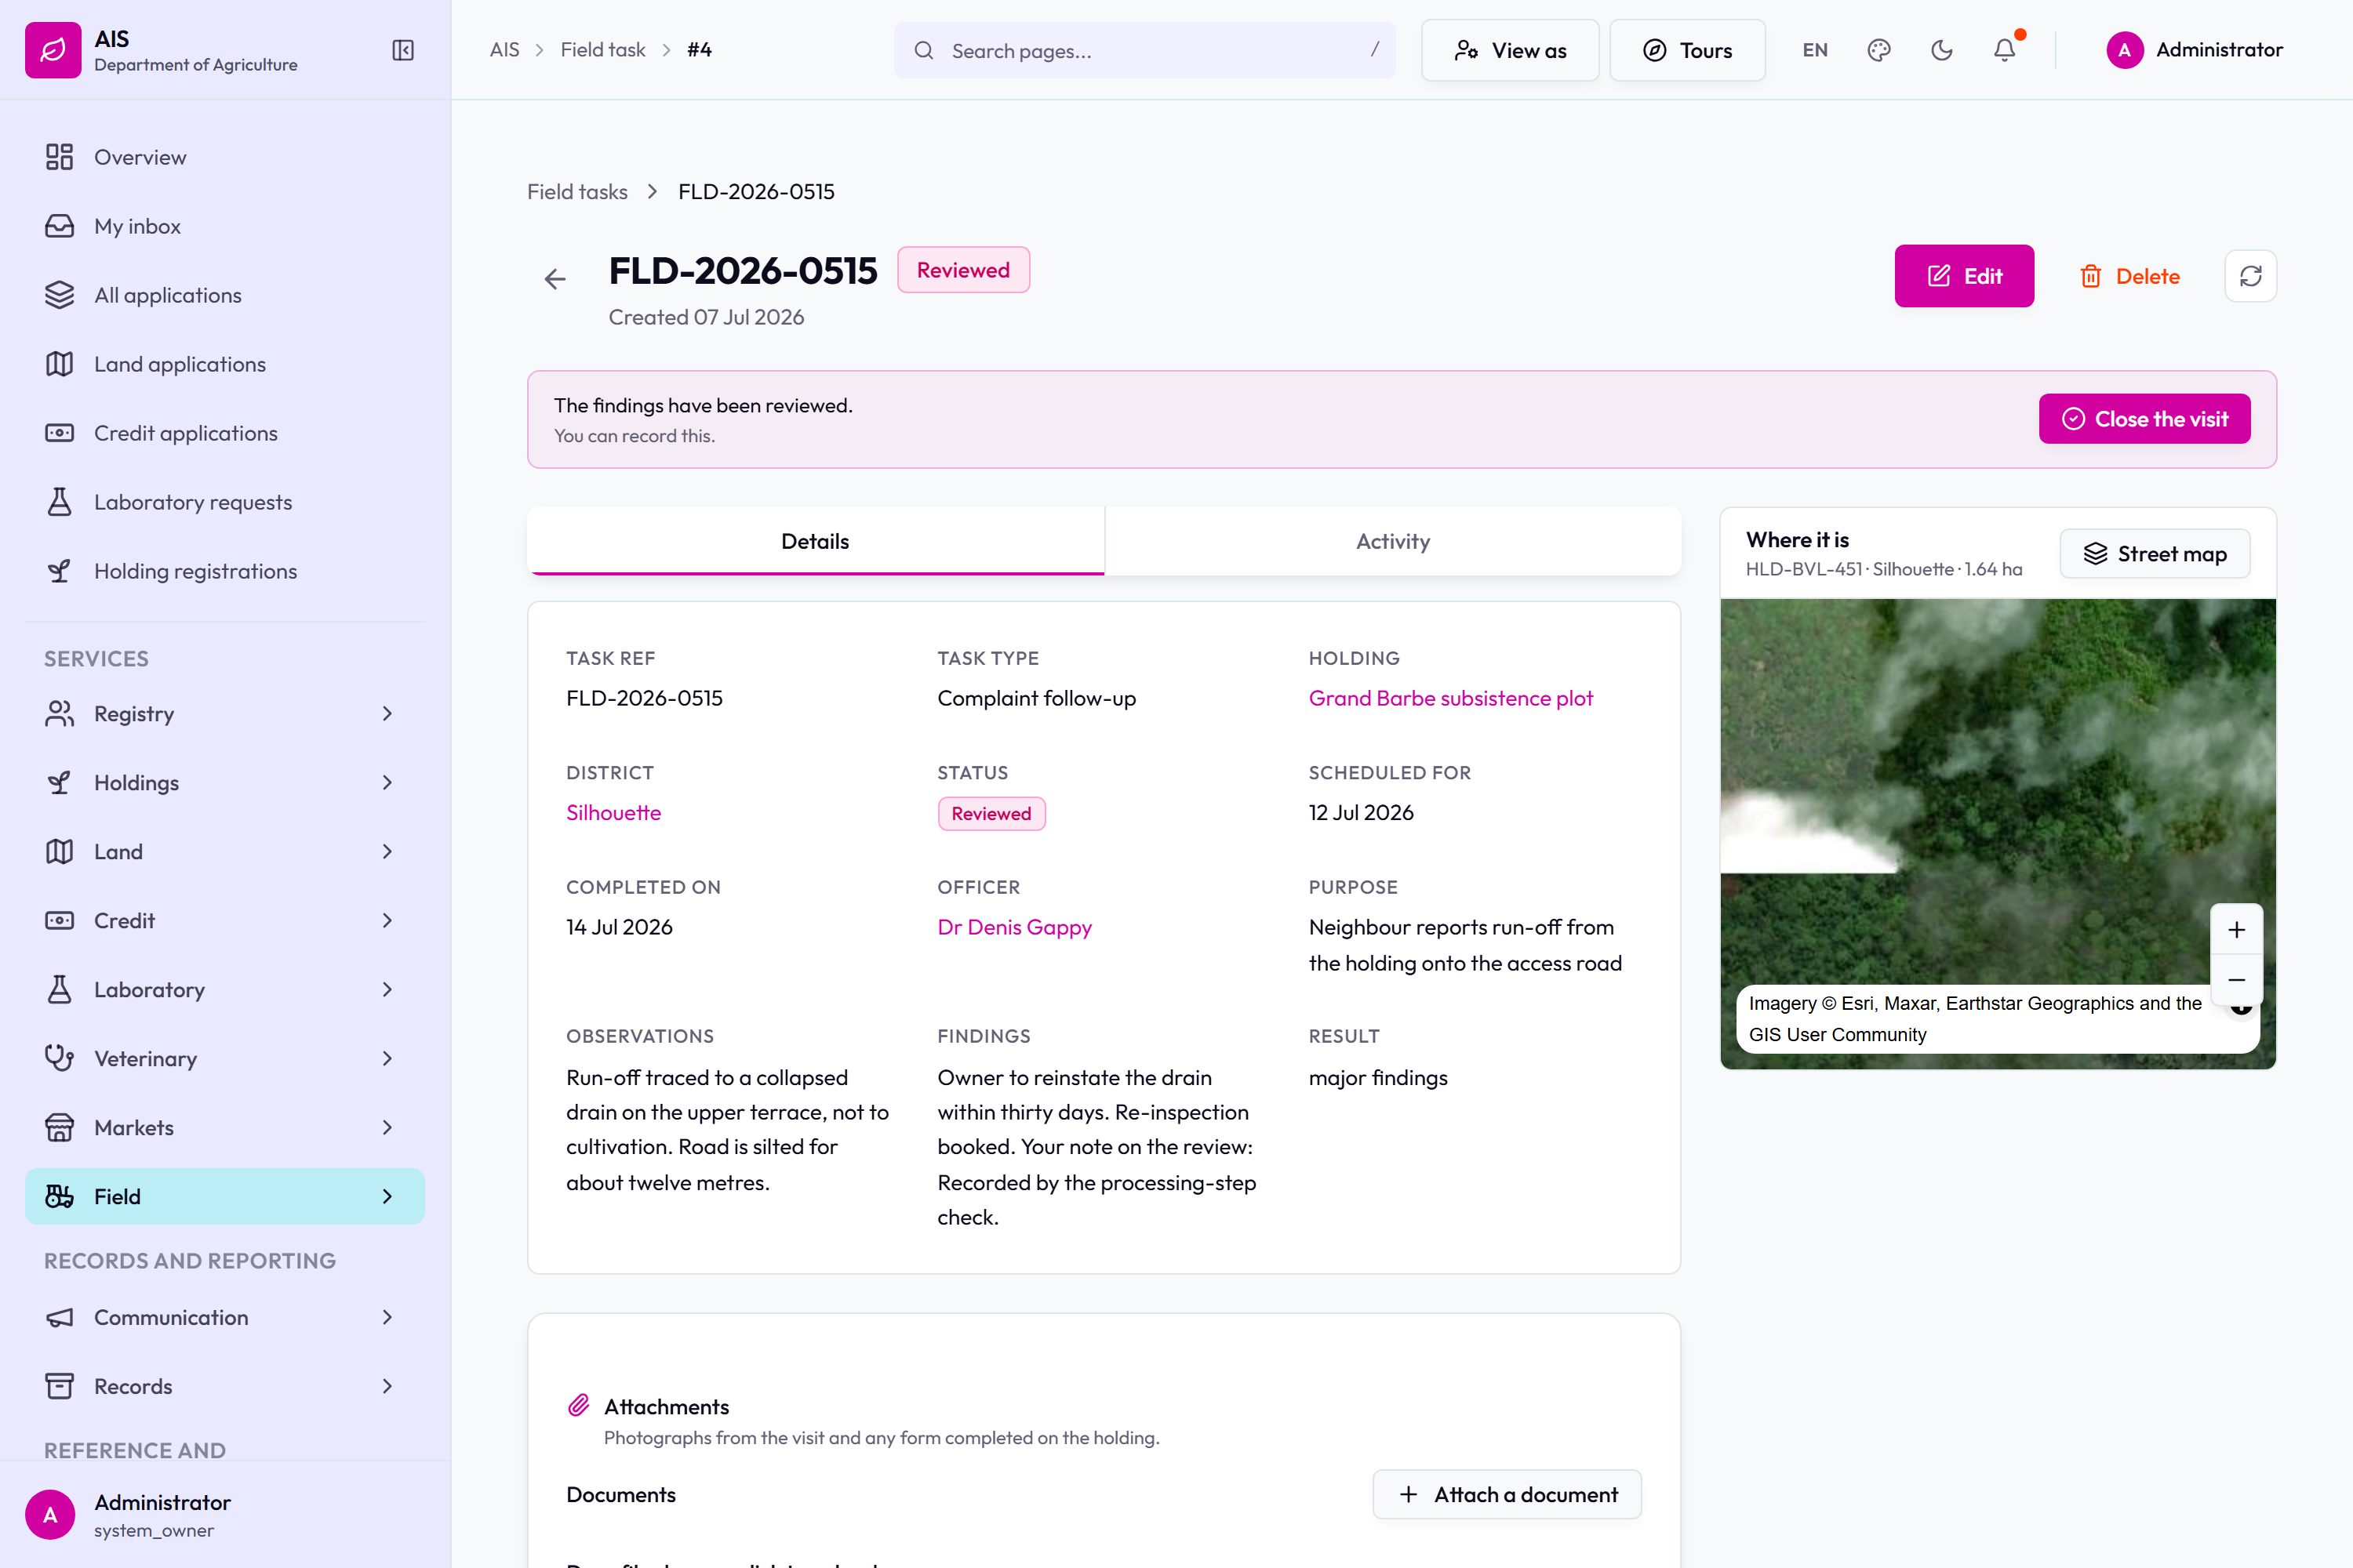Click the back arrow beside FLD-2026-0515
The height and width of the screenshot is (1568, 2353).
pos(555,279)
